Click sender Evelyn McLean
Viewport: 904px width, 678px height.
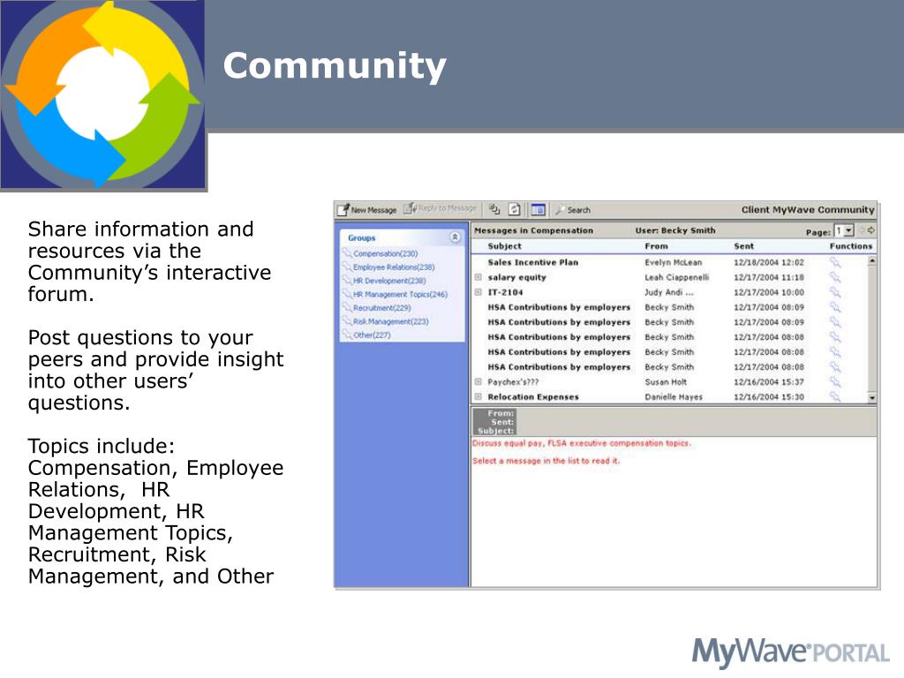click(x=674, y=262)
